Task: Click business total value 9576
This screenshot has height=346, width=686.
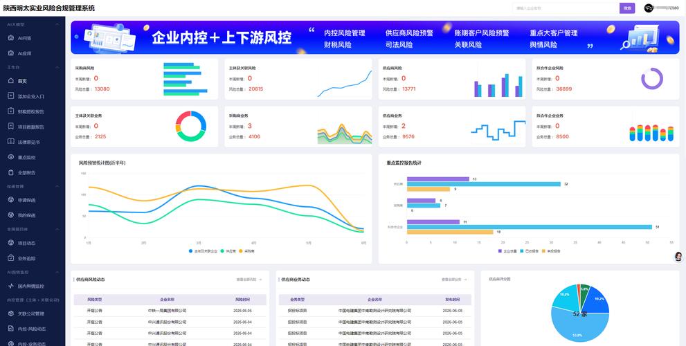Action: point(408,136)
